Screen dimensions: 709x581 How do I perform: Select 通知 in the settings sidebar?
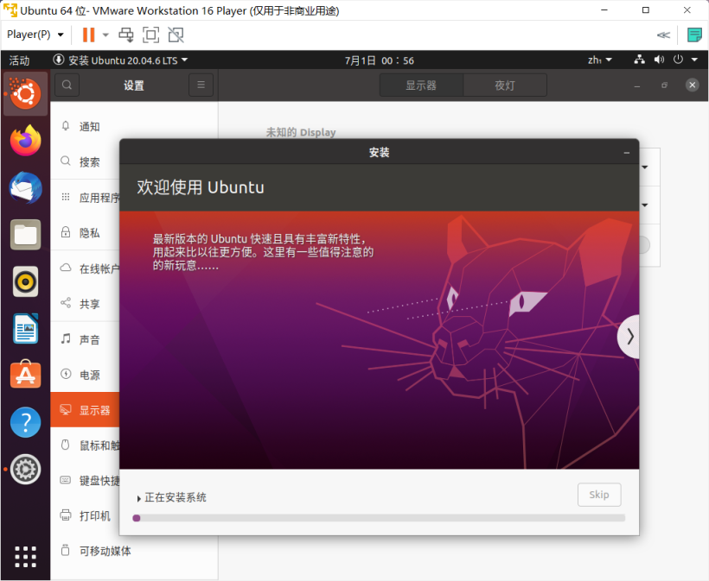click(x=89, y=127)
